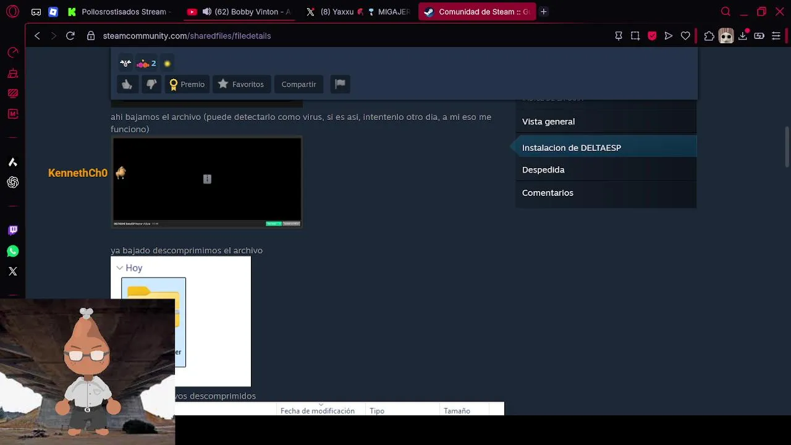Open the ad blocker shield
Image resolution: width=791 pixels, height=445 pixels.
point(652,36)
